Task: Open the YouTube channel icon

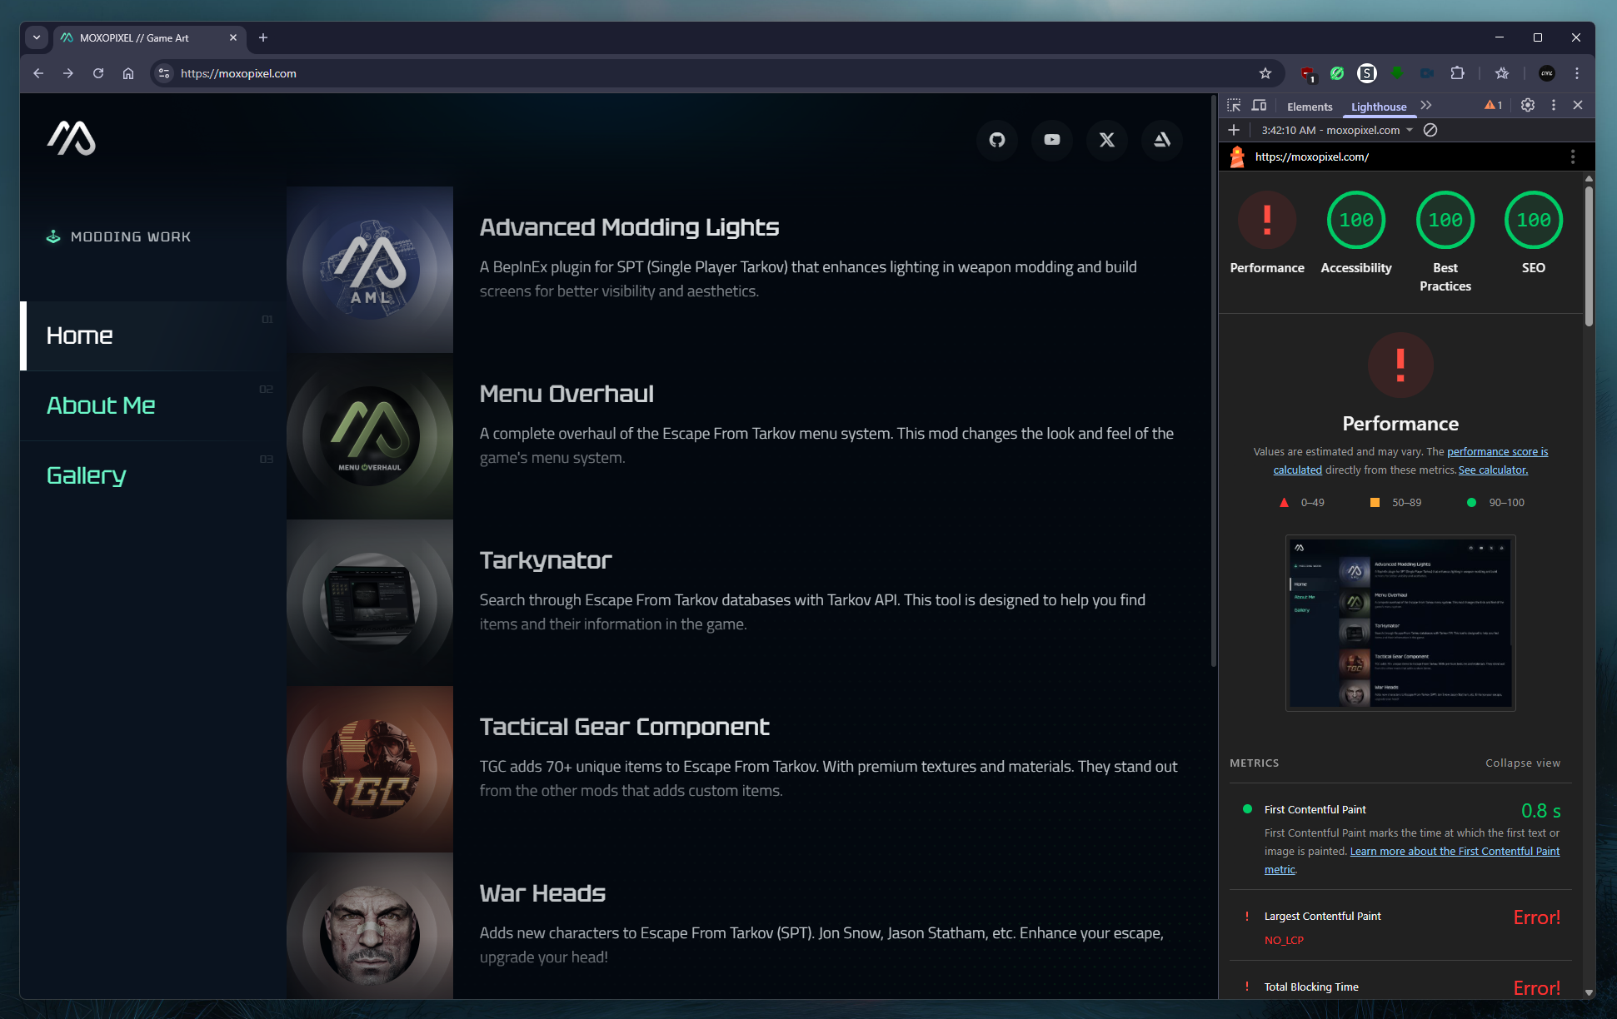Action: (x=1052, y=140)
